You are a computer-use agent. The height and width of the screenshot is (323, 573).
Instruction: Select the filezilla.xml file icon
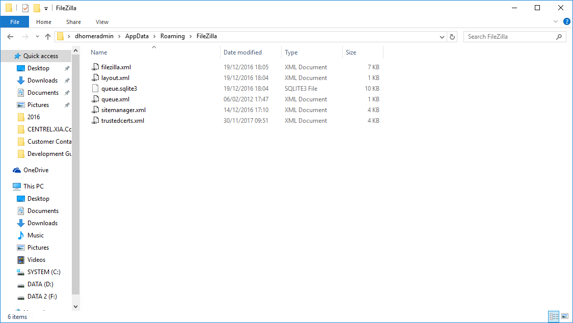95,67
